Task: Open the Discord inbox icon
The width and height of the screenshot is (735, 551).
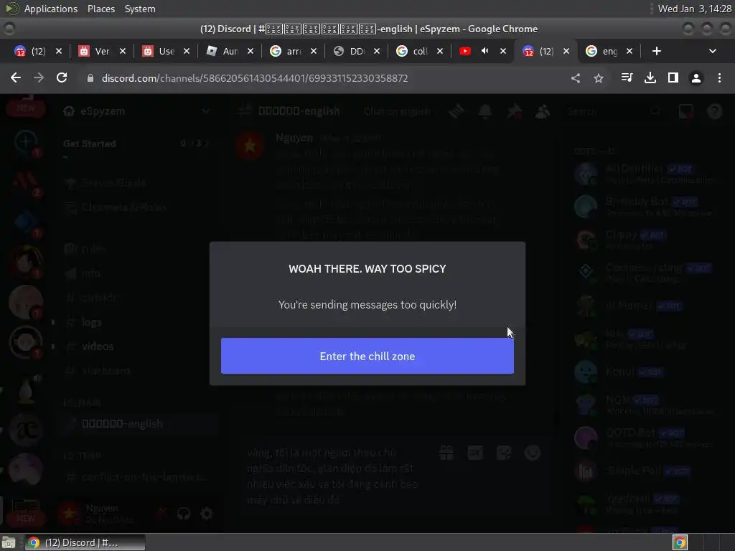Action: tap(686, 111)
